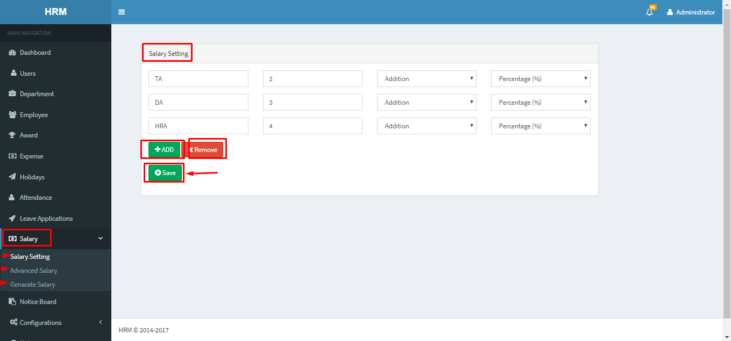Select Salary Setting submenu item
Viewport: 731px width, 341px height.
pyautogui.click(x=30, y=257)
